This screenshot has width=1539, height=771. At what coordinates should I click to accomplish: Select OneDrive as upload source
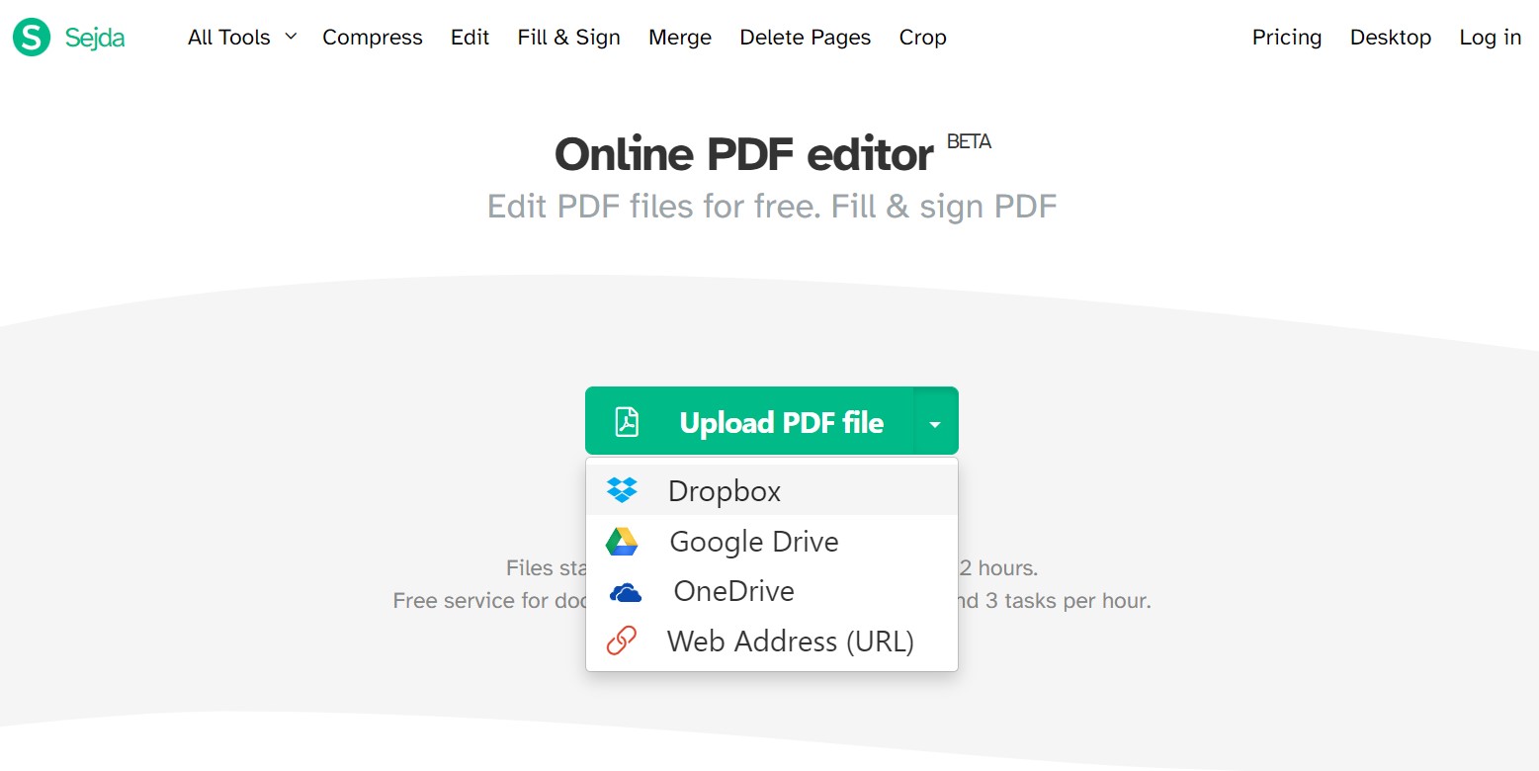point(772,591)
